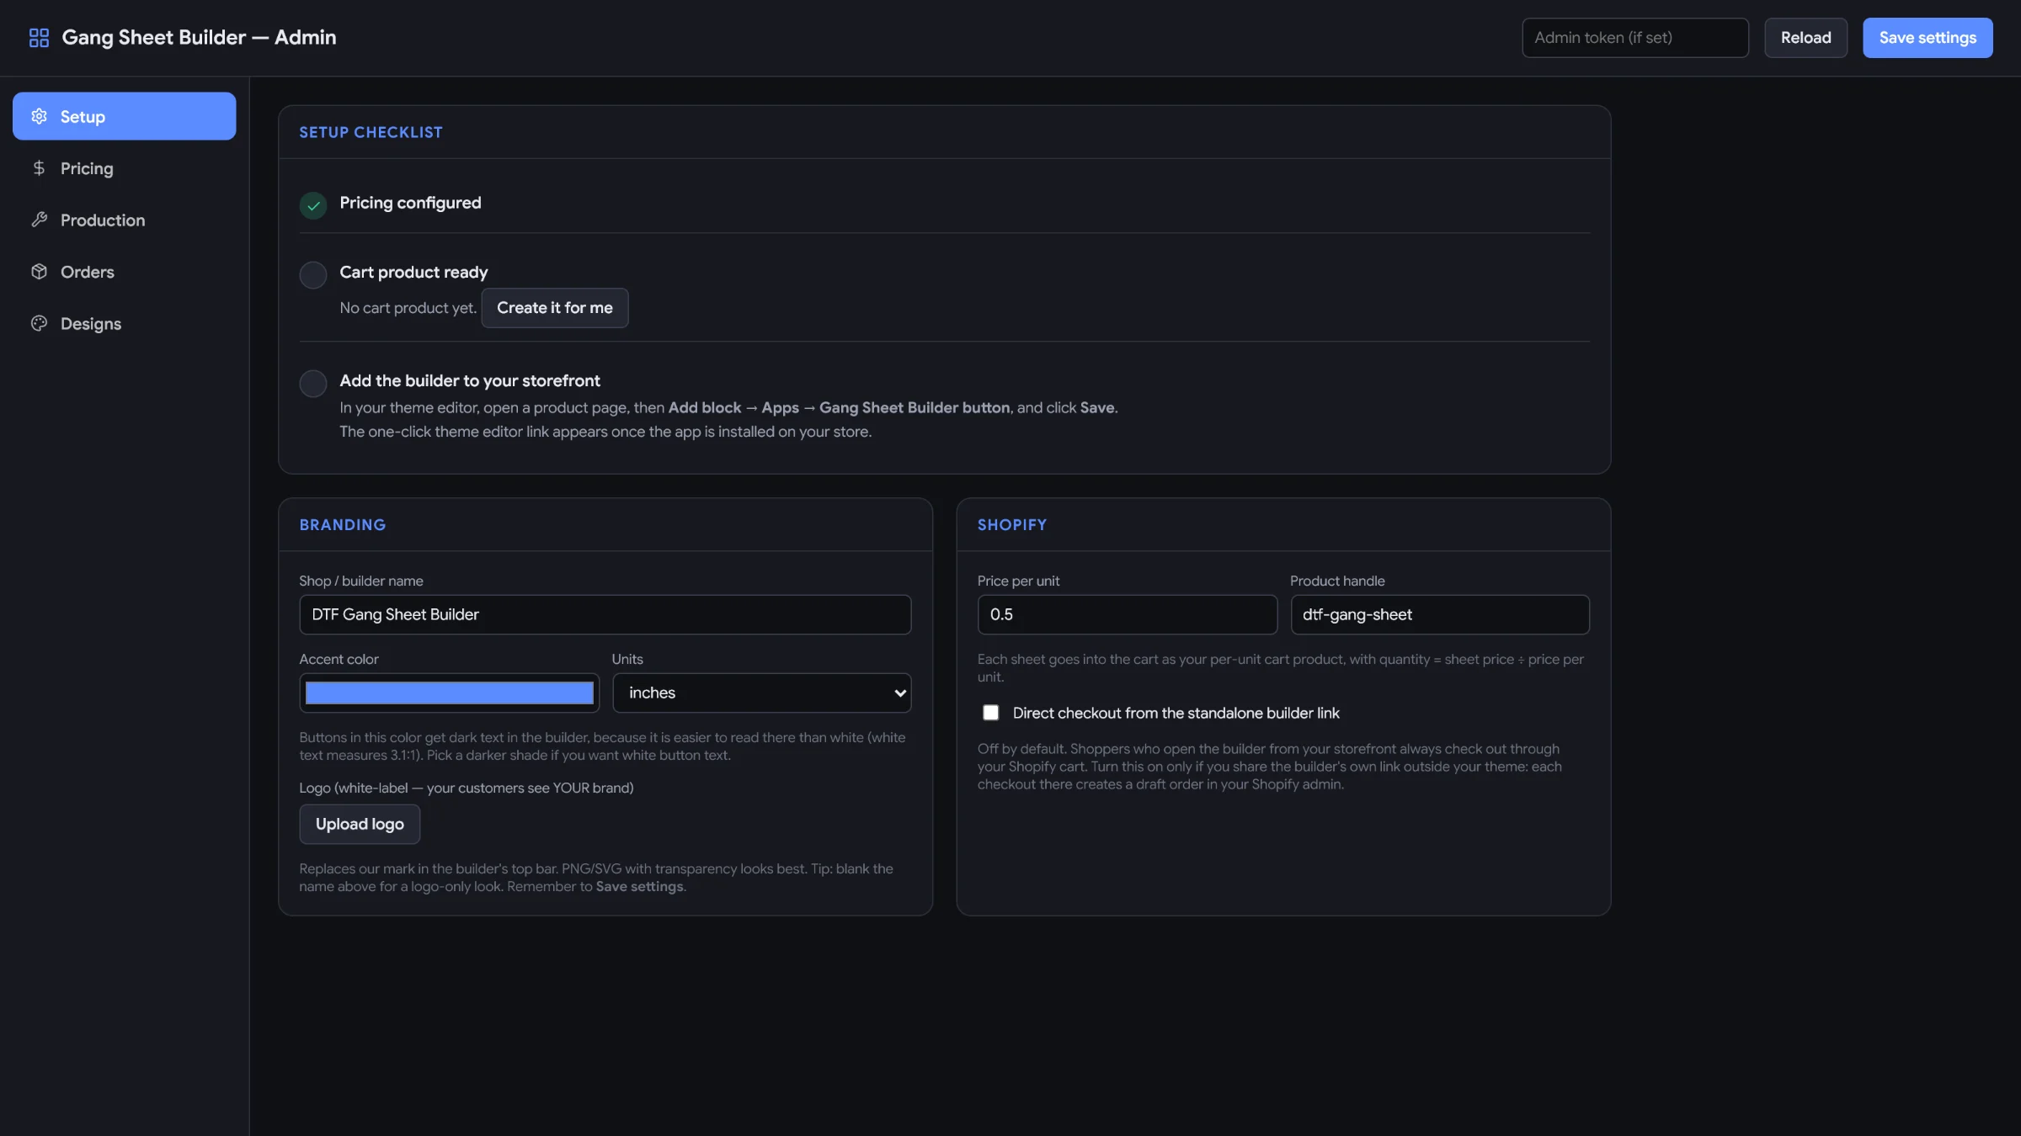Click the Reload button
Viewport: 2021px width, 1136px height.
1806,38
